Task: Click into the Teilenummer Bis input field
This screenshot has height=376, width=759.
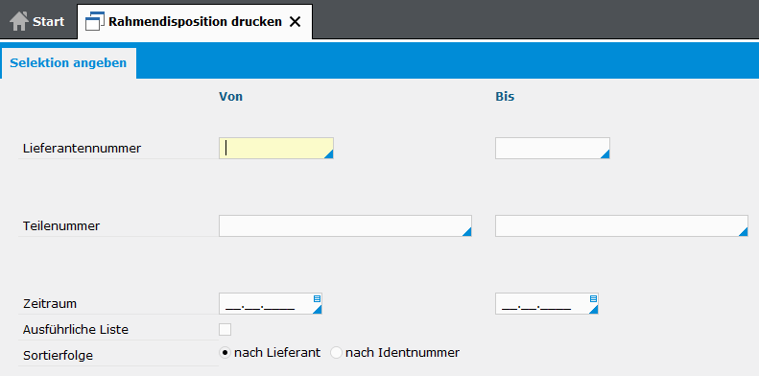Action: click(622, 226)
